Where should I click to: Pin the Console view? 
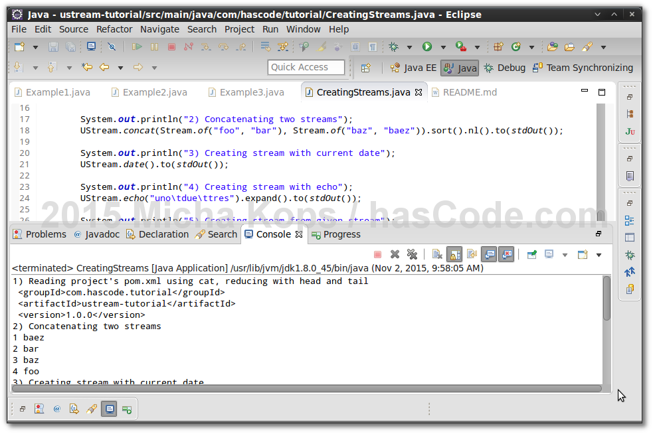[531, 254]
